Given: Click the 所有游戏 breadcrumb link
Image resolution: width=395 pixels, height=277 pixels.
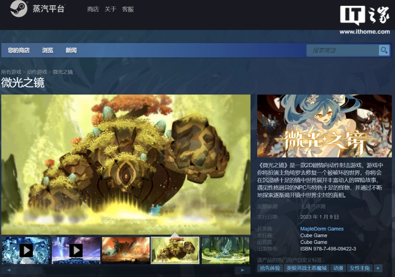Looking at the screenshot, I should (x=11, y=72).
